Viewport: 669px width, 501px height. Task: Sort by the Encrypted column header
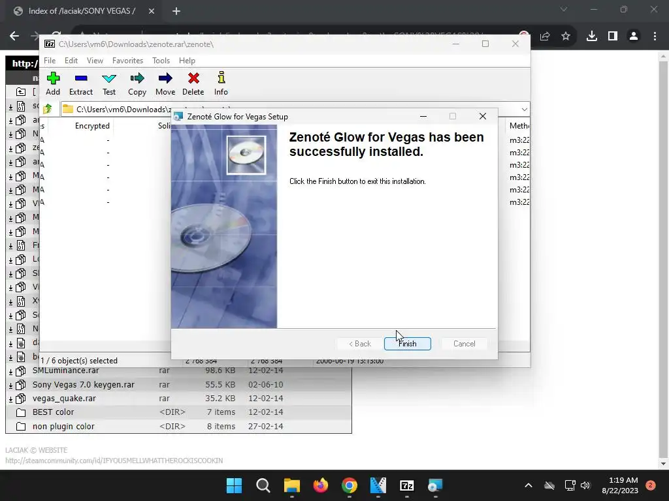click(x=92, y=126)
